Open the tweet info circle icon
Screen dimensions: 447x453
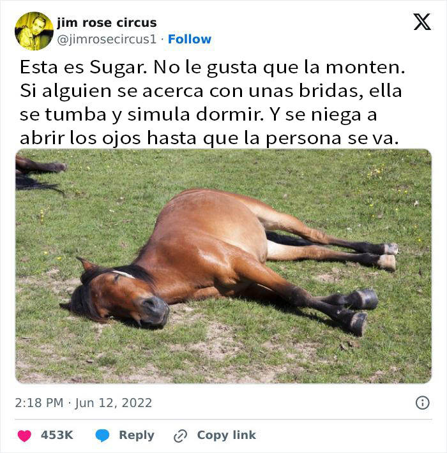point(423,403)
